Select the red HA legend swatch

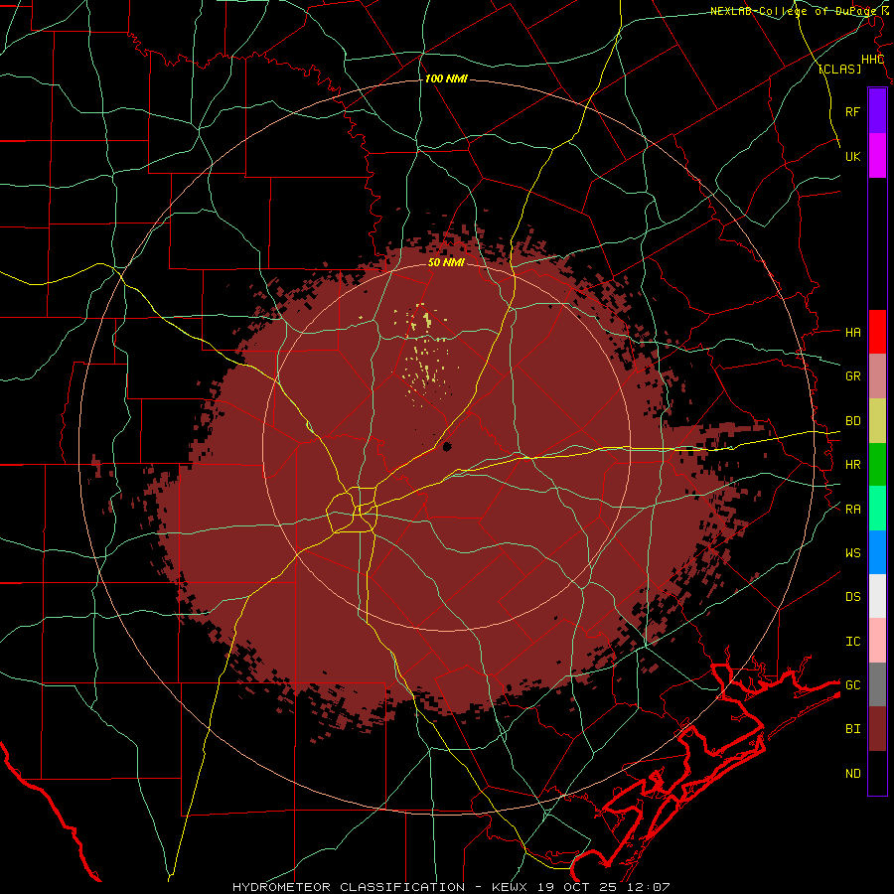877,332
